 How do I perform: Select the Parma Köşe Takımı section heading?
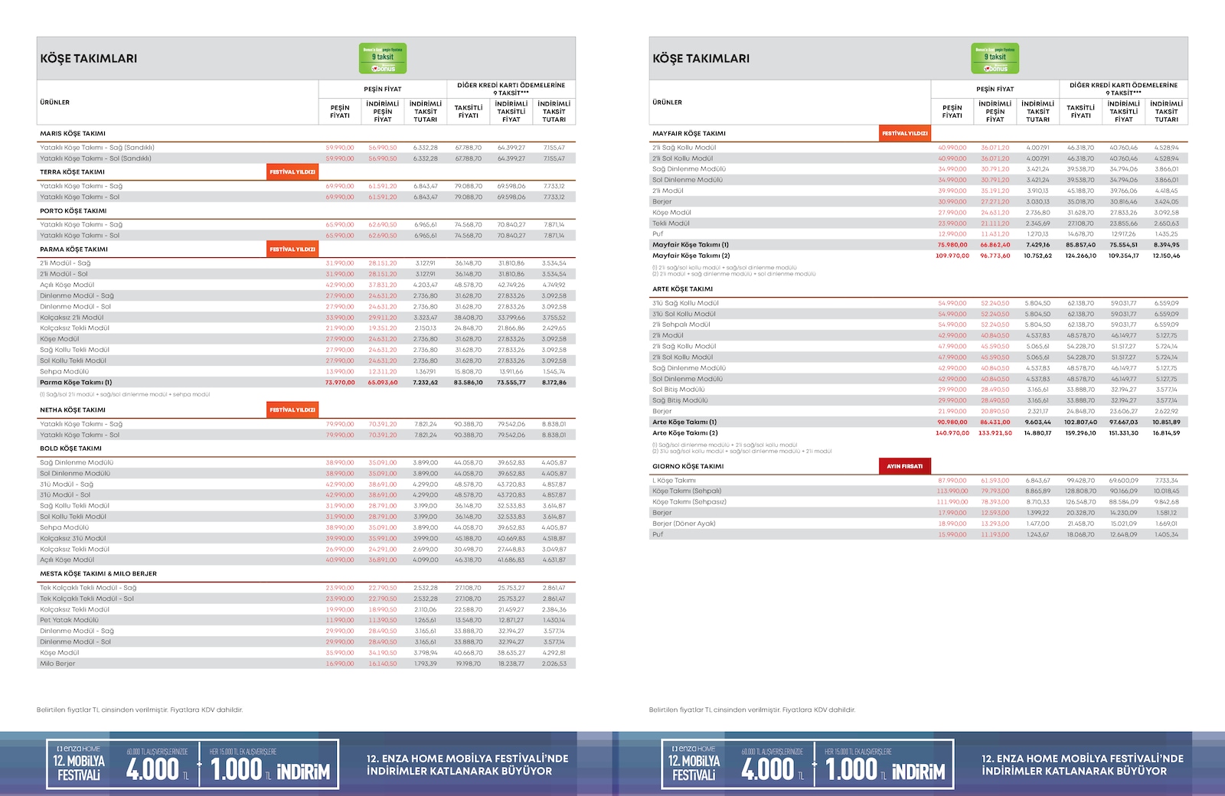[x=74, y=250]
